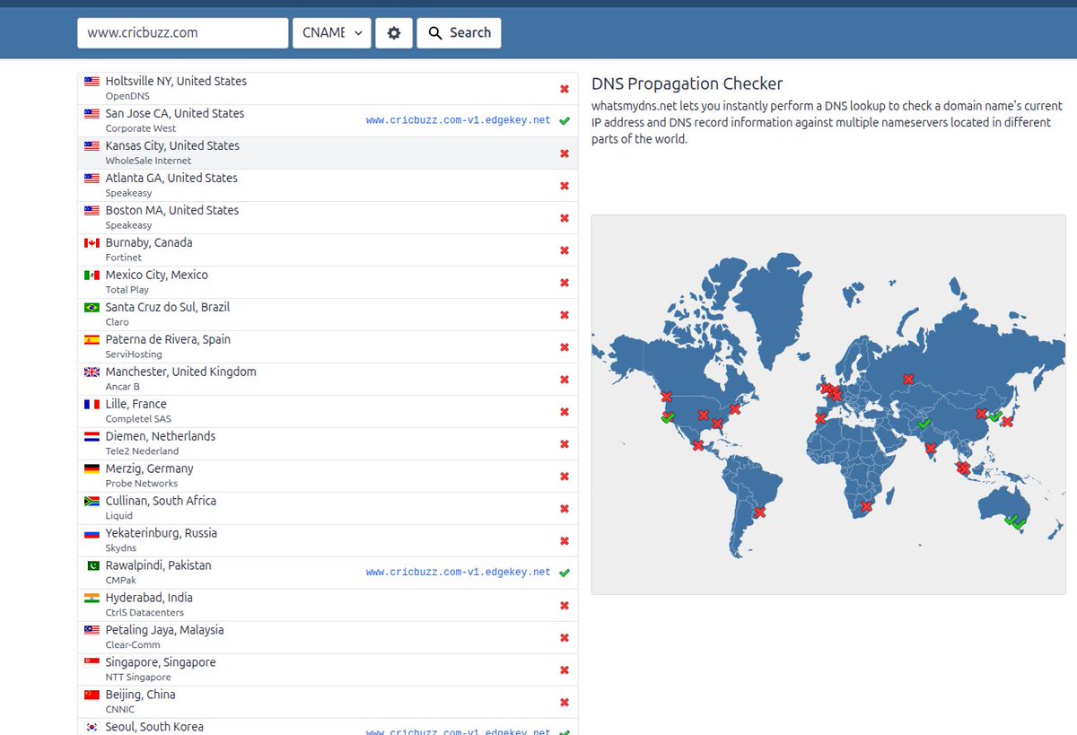Image resolution: width=1077 pixels, height=735 pixels.
Task: Select the Petaling Jaya, Malaysia row
Action: pyautogui.click(x=328, y=638)
